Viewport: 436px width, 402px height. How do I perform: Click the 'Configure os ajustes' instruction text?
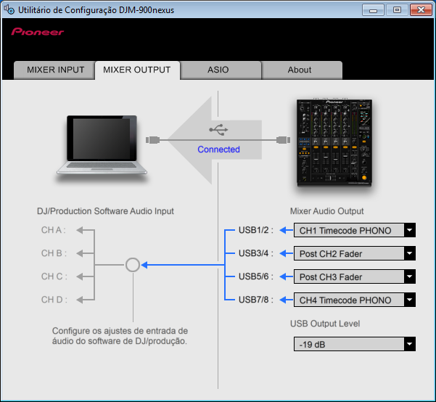click(x=120, y=336)
